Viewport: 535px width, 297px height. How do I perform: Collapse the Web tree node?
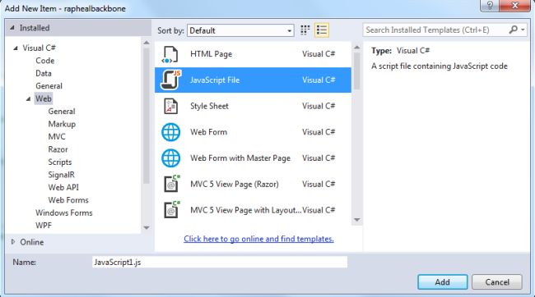coord(28,99)
